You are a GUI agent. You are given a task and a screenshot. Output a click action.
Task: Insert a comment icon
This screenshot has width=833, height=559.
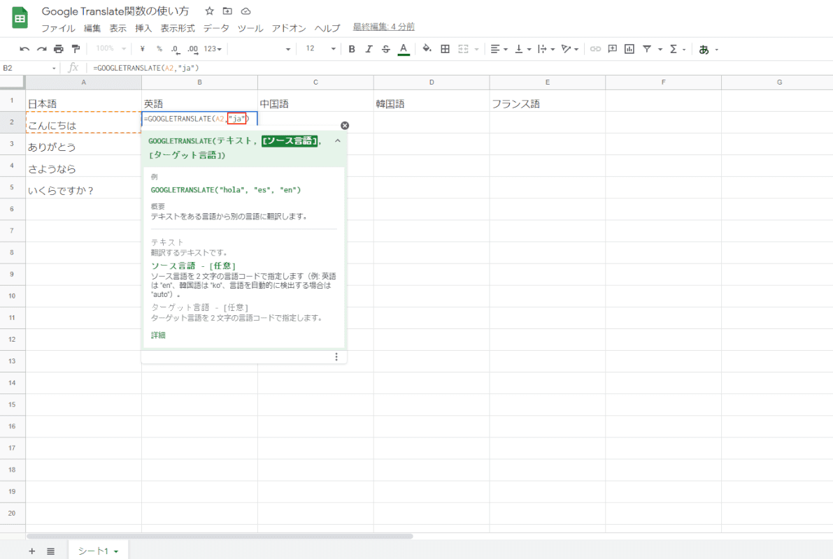pos(613,49)
